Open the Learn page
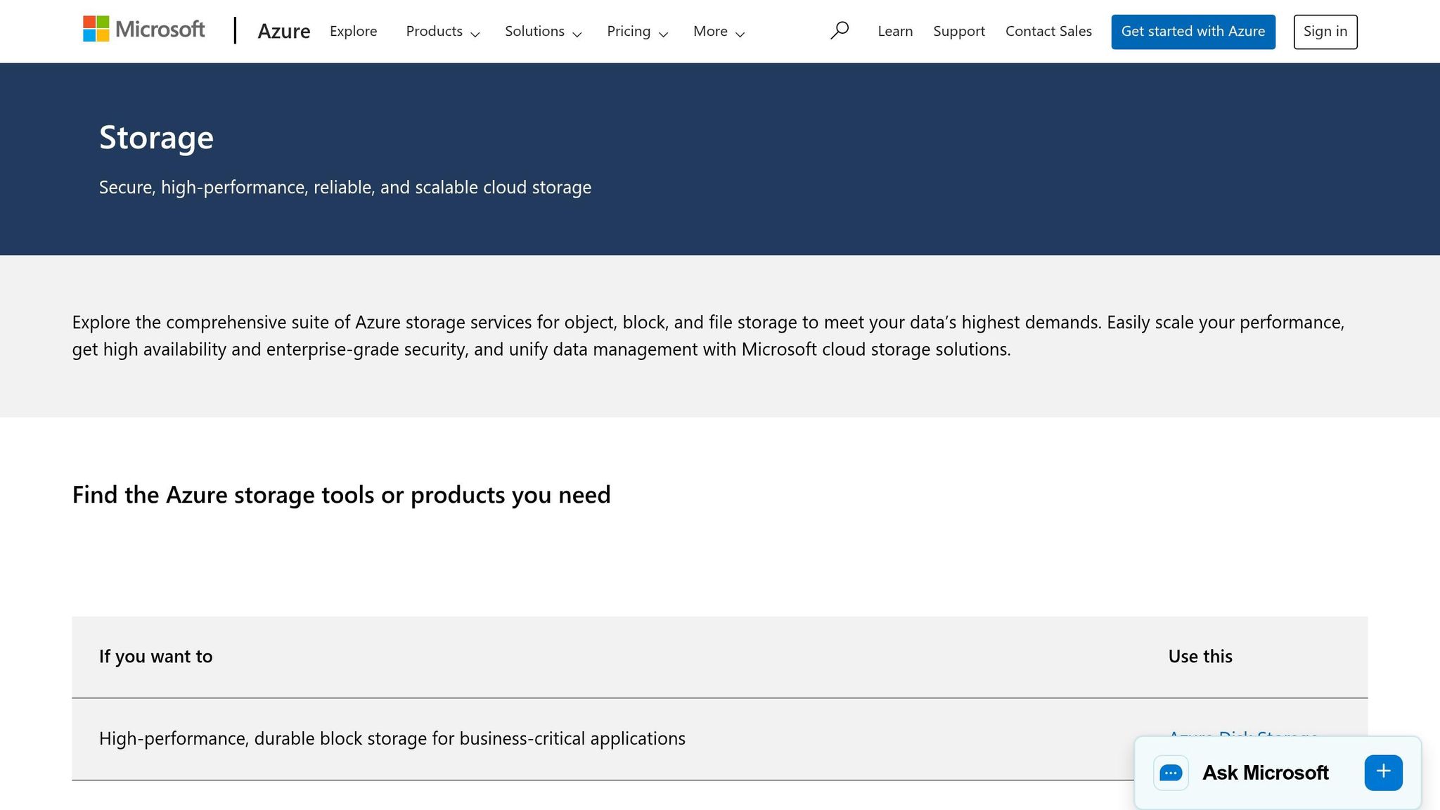1440x810 pixels. pos(894,31)
